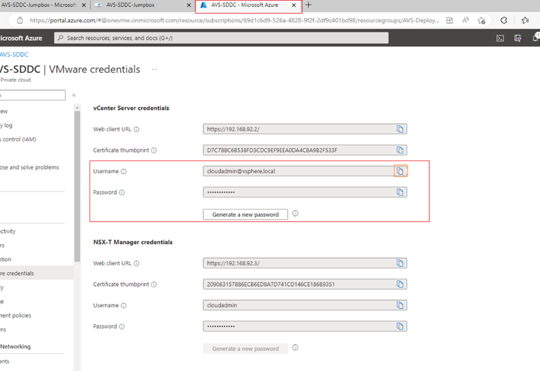Open the Azure notifications bell

[536, 37]
